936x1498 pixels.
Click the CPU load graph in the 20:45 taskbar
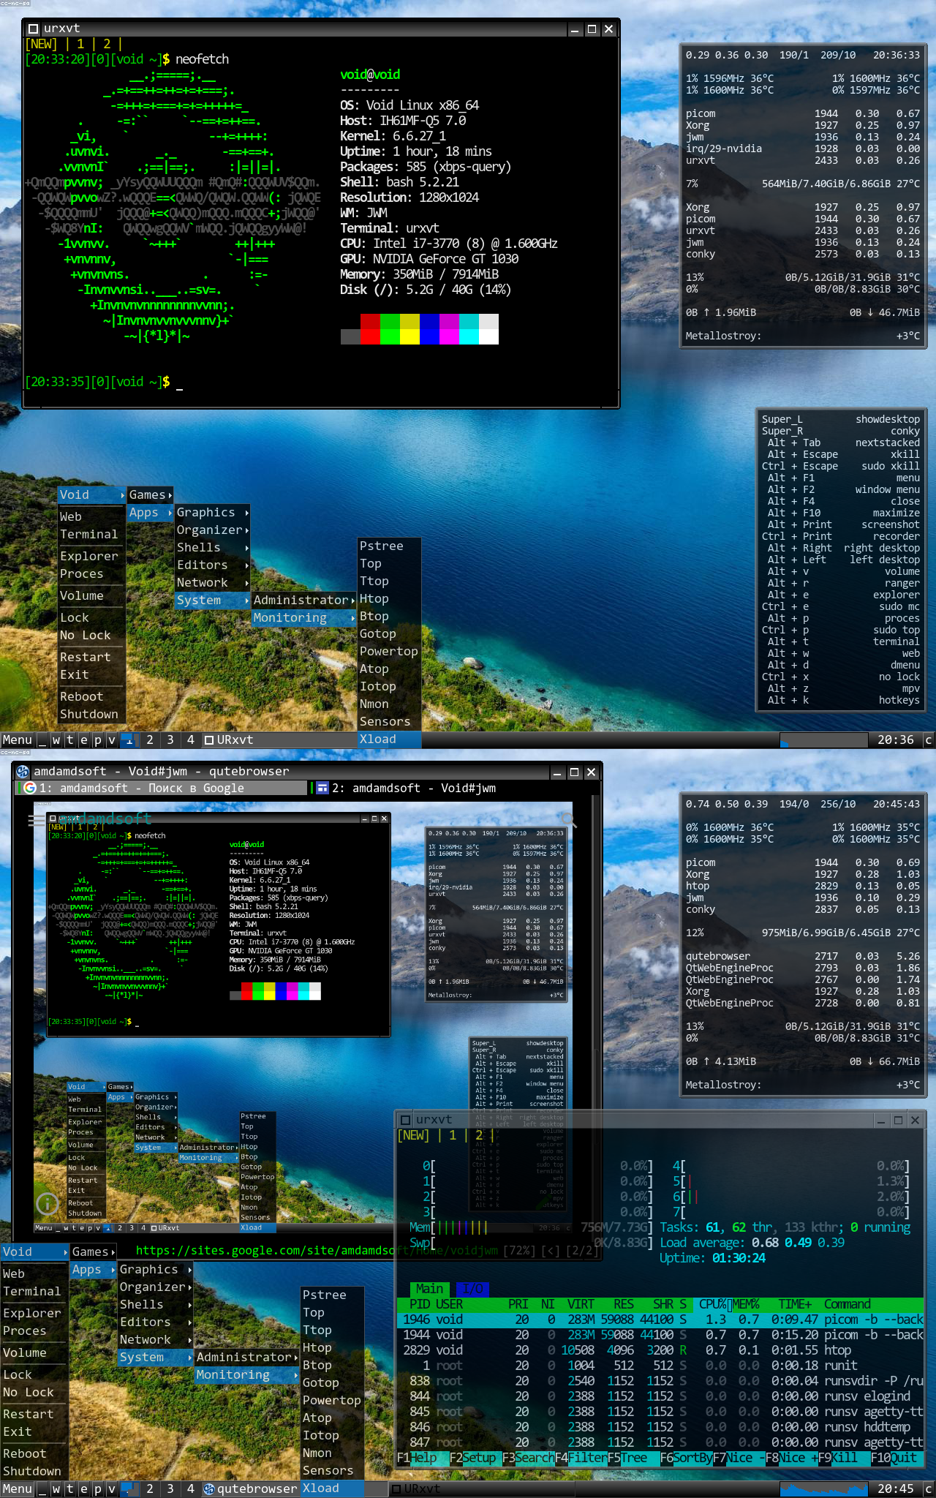tap(823, 1488)
